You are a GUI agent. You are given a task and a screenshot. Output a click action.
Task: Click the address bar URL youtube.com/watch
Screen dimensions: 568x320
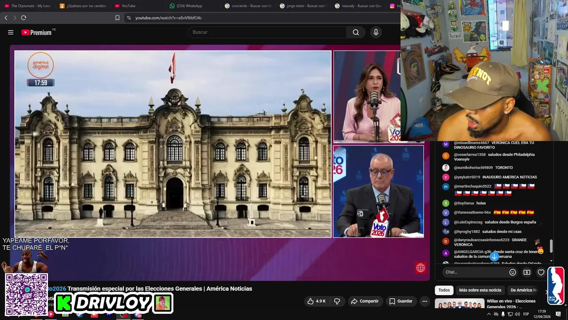(169, 18)
